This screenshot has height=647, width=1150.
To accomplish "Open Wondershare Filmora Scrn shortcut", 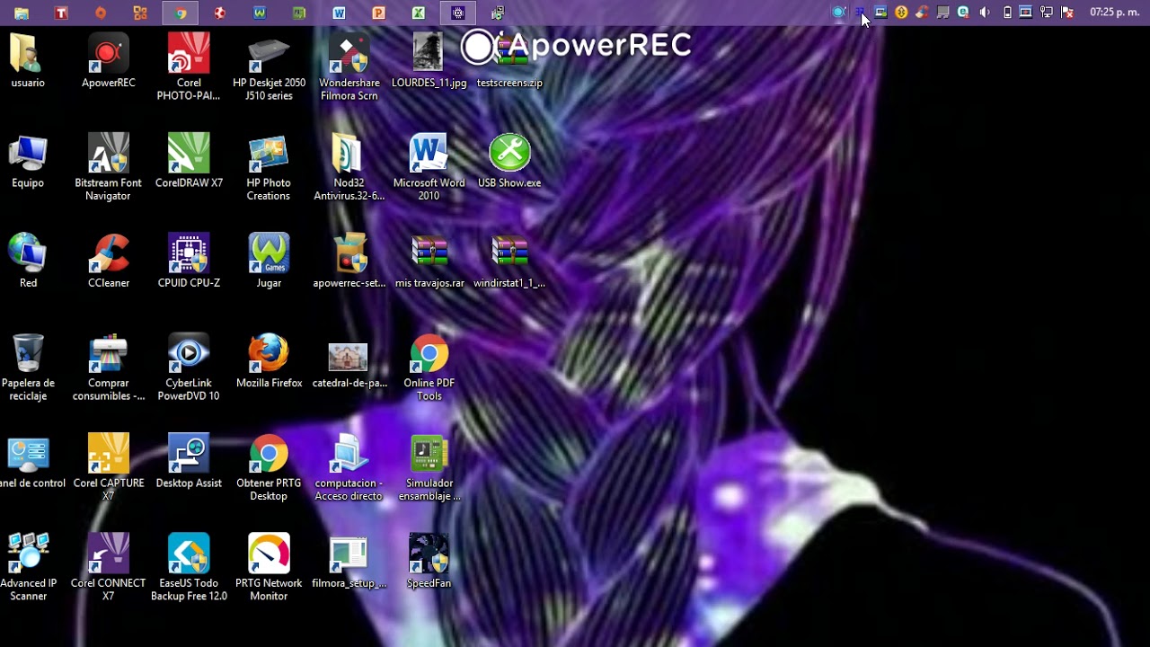I will [349, 67].
